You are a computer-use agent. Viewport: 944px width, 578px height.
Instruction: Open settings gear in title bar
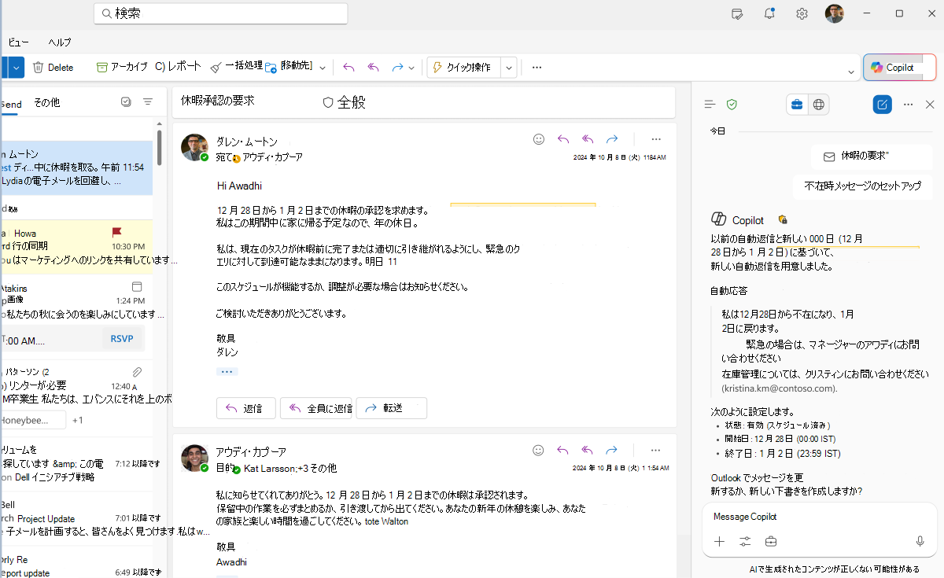click(802, 13)
